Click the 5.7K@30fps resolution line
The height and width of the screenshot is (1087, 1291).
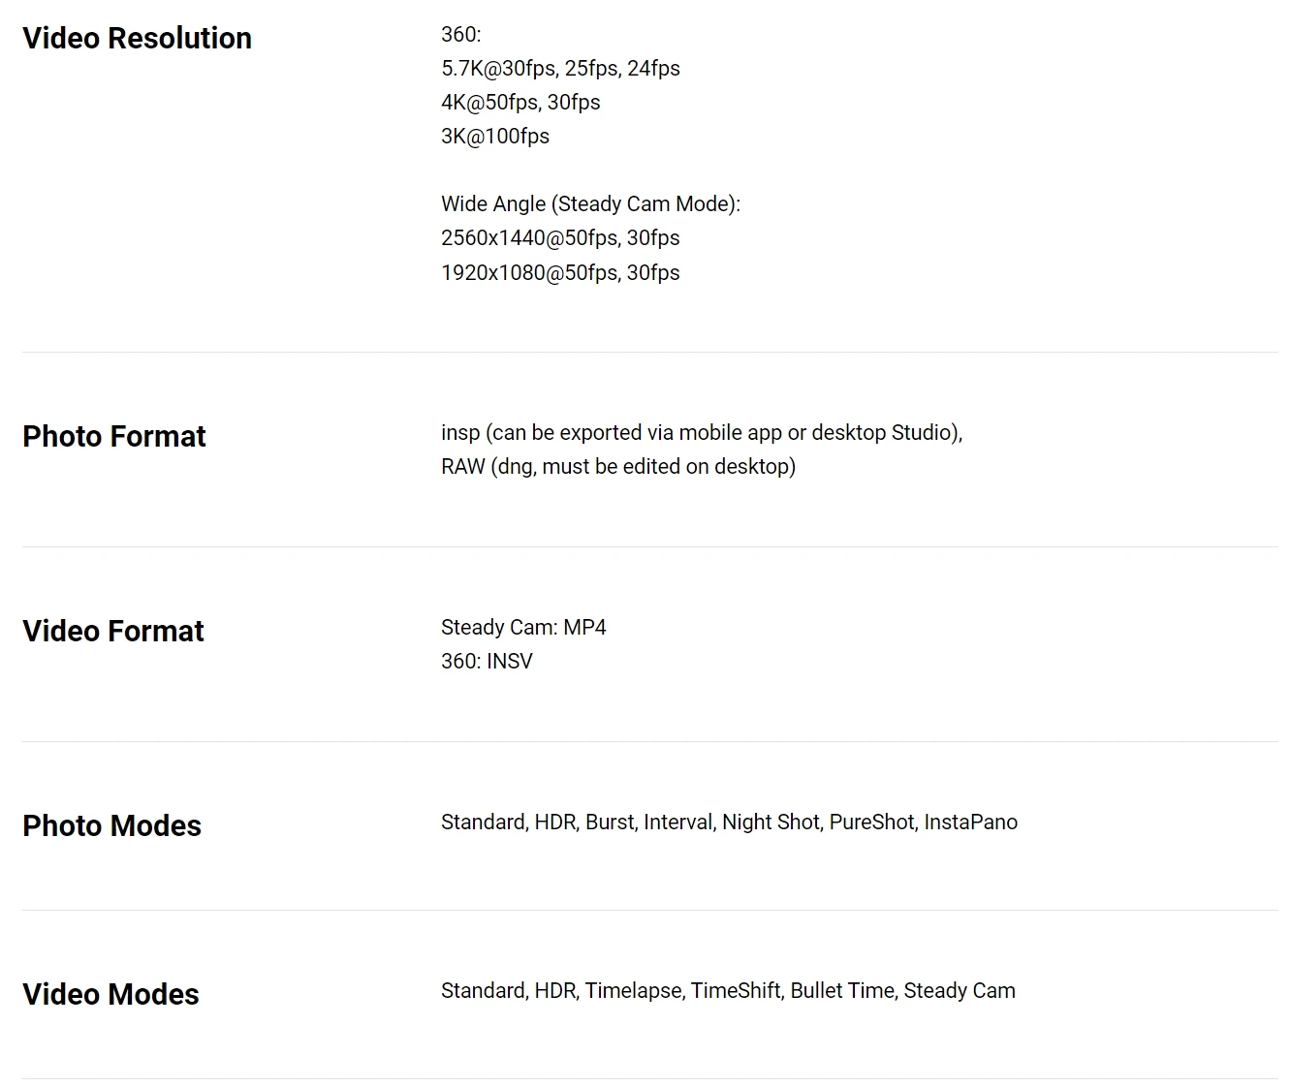tap(560, 69)
